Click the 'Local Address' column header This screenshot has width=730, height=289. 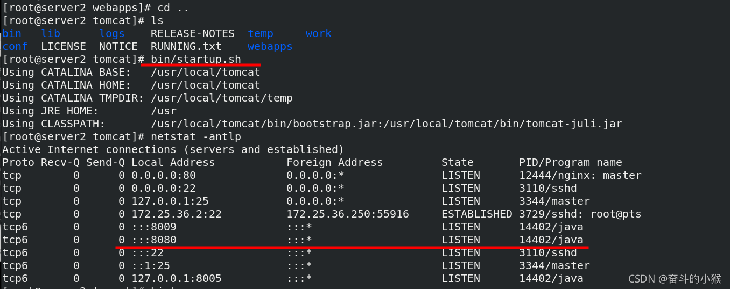tap(173, 162)
